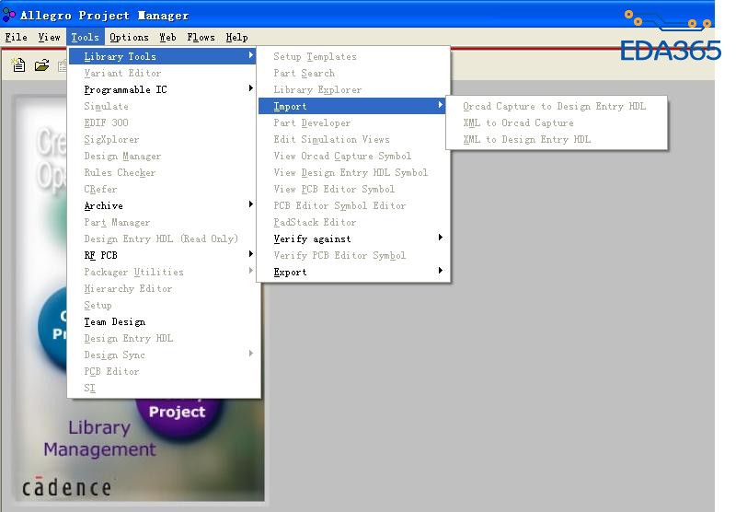Select Verify PCB Editor Symbol entry
The width and height of the screenshot is (736, 512).
[x=353, y=255]
